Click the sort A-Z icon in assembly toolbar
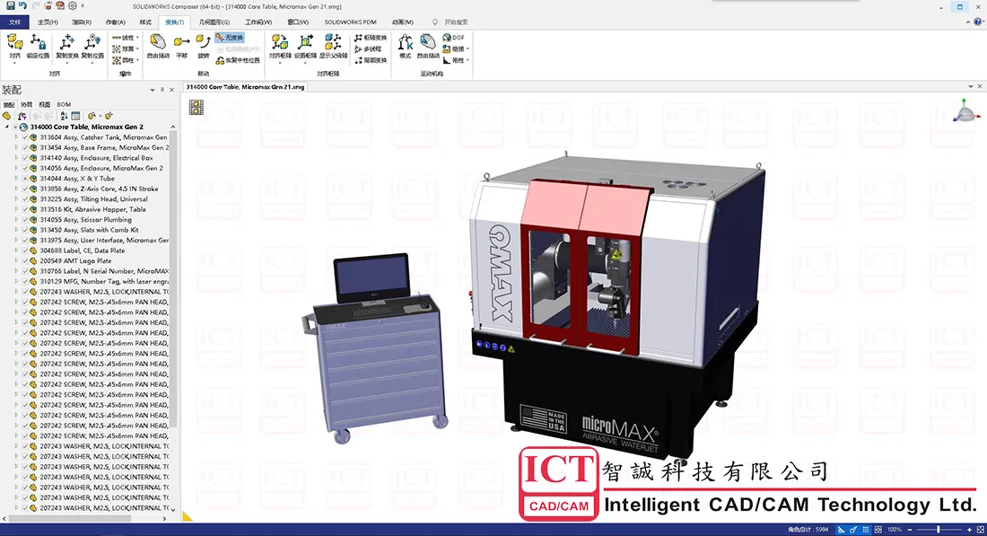987x536 pixels. tap(65, 116)
